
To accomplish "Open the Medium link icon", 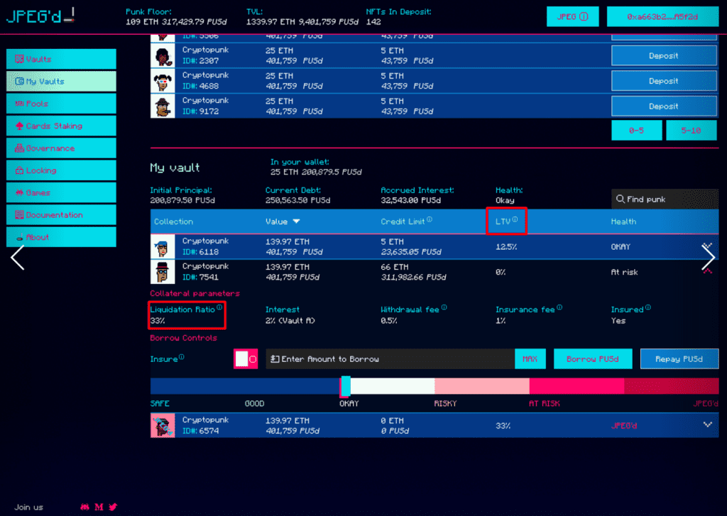I will [99, 507].
